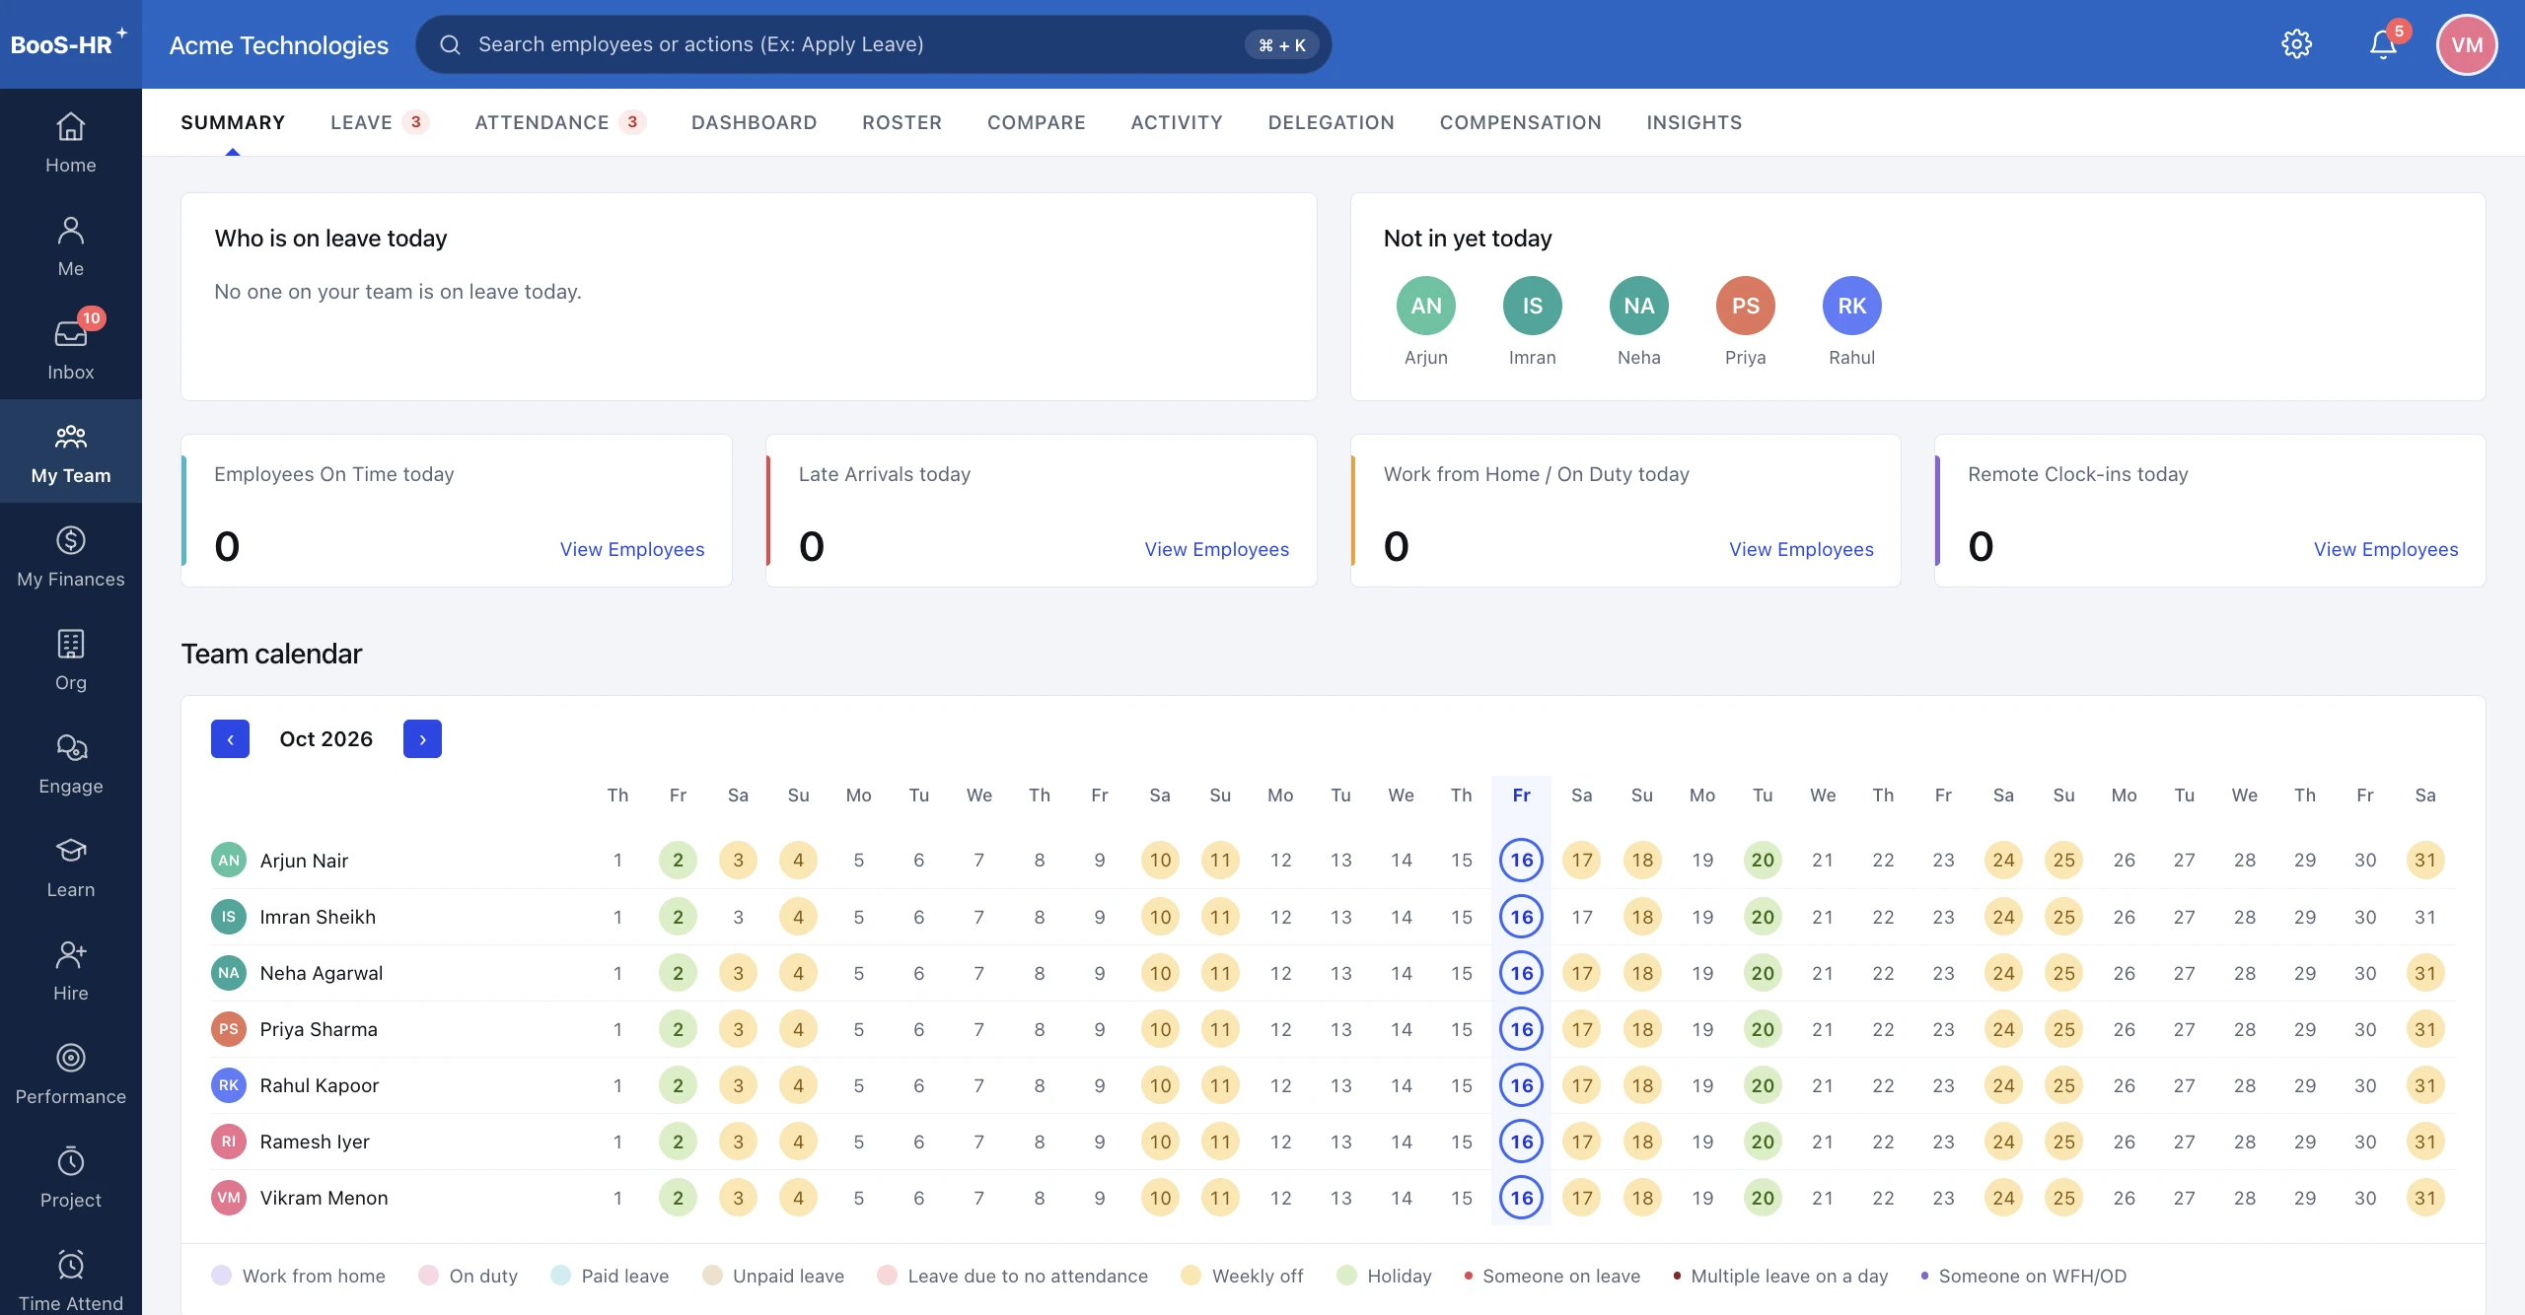Advance calendar to next month

pyautogui.click(x=422, y=739)
